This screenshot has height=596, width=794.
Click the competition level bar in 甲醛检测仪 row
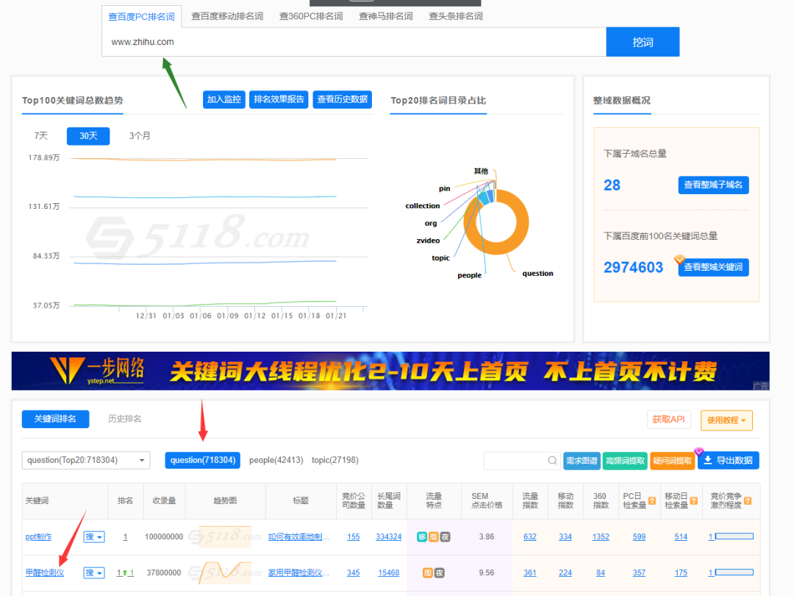(734, 572)
